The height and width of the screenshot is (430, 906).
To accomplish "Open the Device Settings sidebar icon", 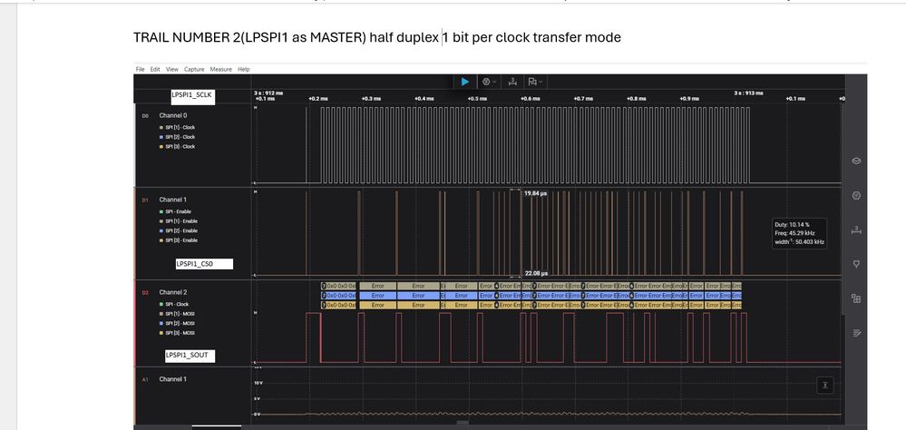I will tap(857, 161).
